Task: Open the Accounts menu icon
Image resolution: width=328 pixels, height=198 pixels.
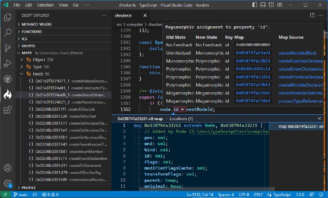Action: 7,168
